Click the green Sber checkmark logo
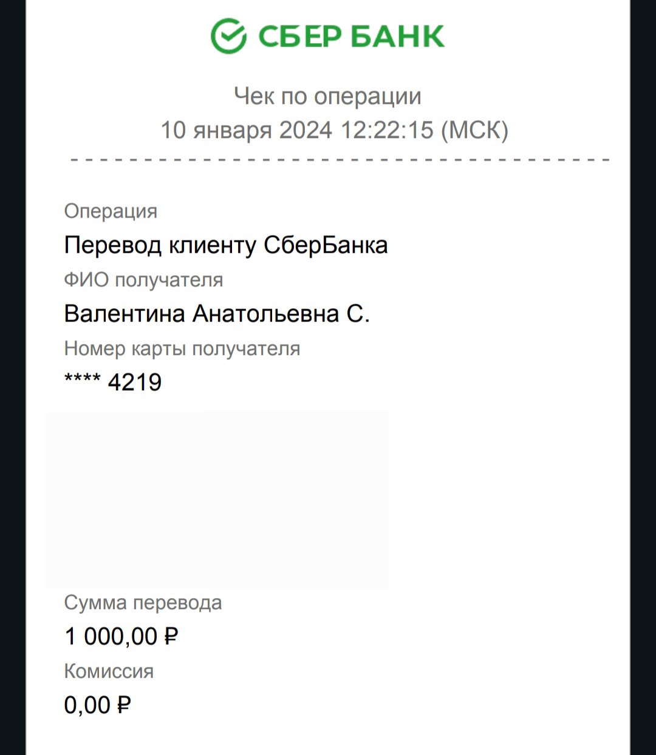 (228, 36)
